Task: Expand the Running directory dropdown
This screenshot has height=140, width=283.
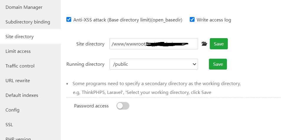Action: click(153, 64)
